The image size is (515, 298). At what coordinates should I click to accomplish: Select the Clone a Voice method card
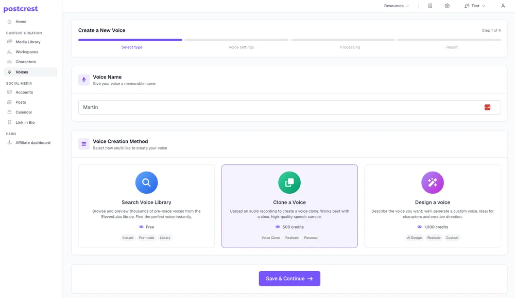(289, 206)
